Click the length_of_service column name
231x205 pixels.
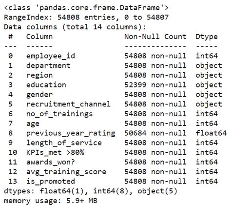(64, 143)
